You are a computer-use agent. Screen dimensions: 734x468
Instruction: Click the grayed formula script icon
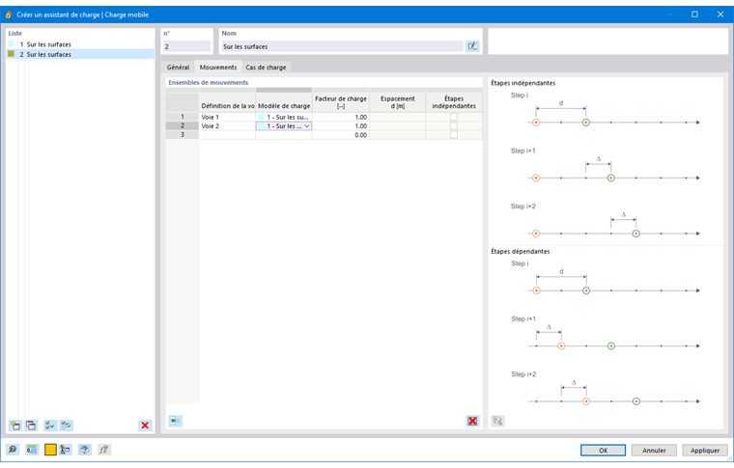pyautogui.click(x=104, y=450)
